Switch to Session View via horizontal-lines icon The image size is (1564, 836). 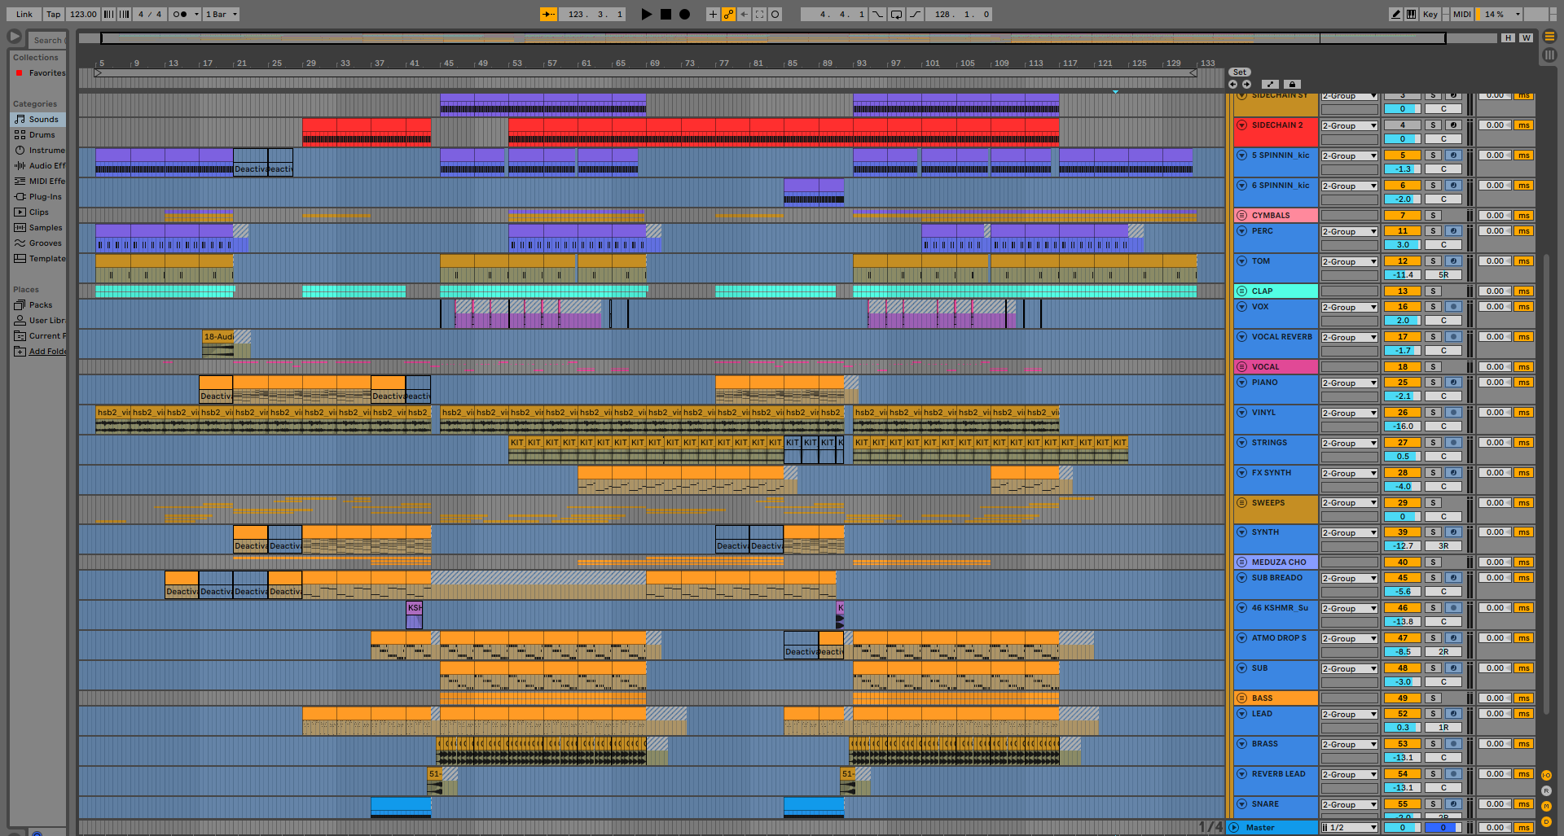pos(1549,37)
